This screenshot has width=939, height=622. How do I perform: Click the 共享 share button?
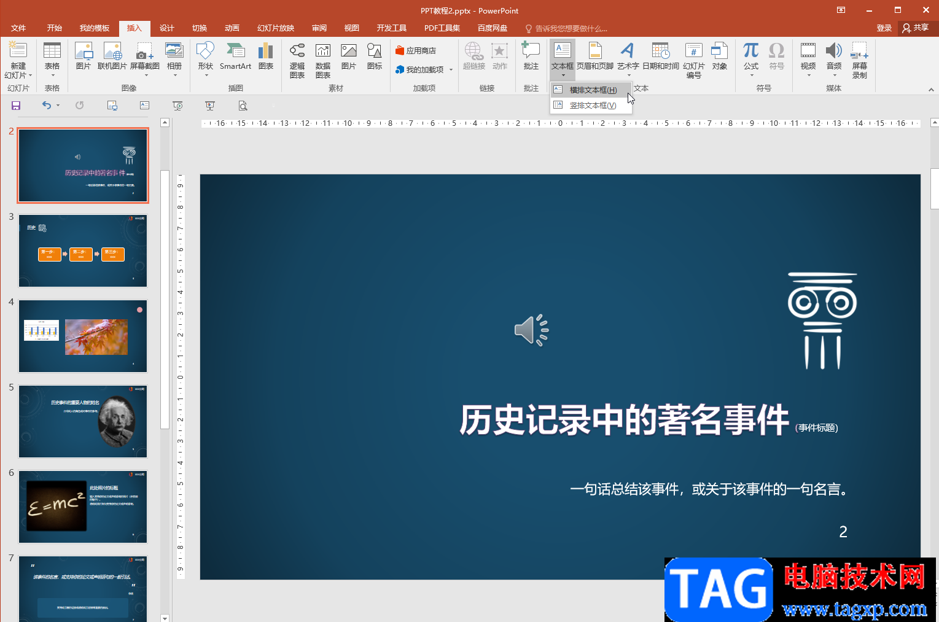pos(915,28)
